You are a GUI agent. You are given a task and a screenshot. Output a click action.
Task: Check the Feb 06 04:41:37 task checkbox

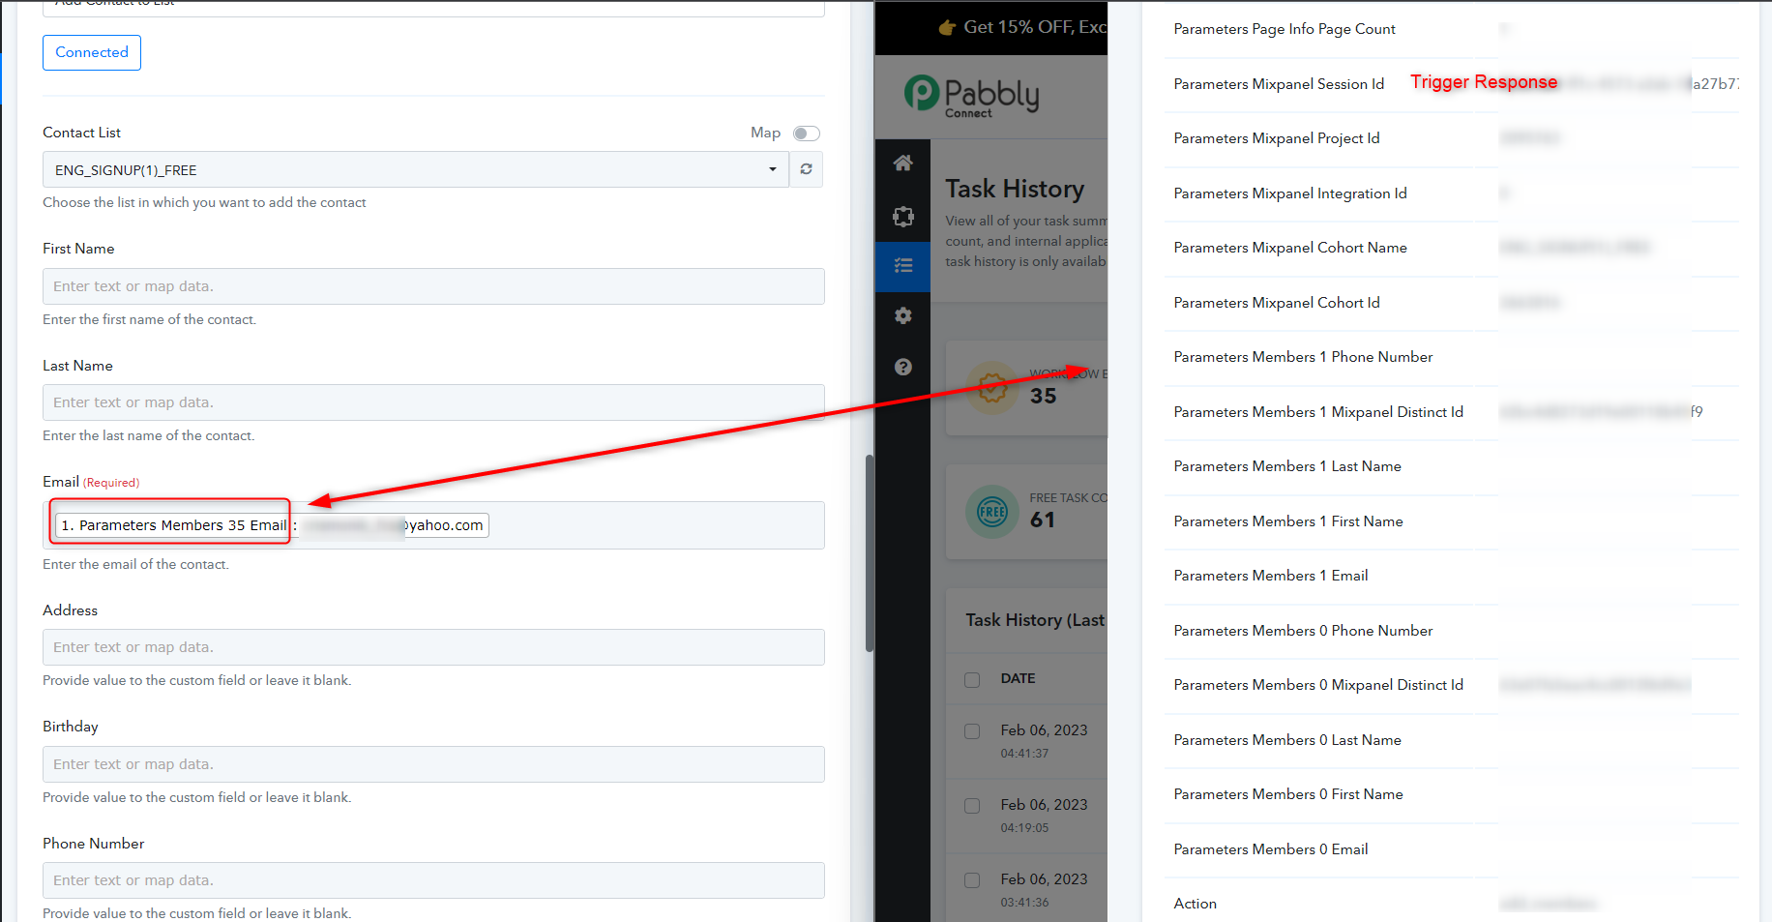tap(972, 731)
